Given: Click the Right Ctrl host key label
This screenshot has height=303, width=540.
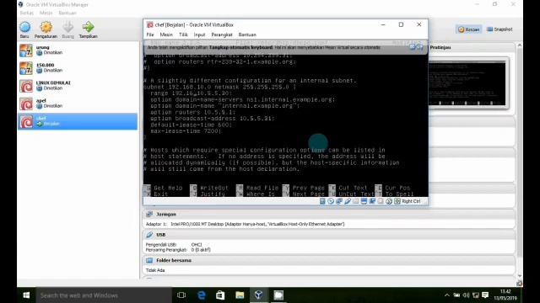Looking at the screenshot, I should pos(411,201).
